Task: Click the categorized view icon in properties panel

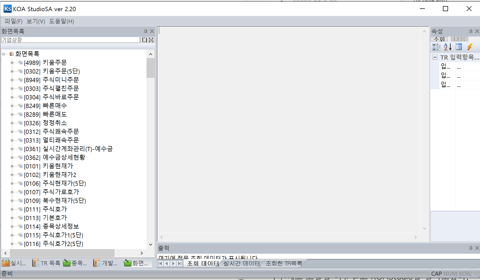Action: click(436, 47)
